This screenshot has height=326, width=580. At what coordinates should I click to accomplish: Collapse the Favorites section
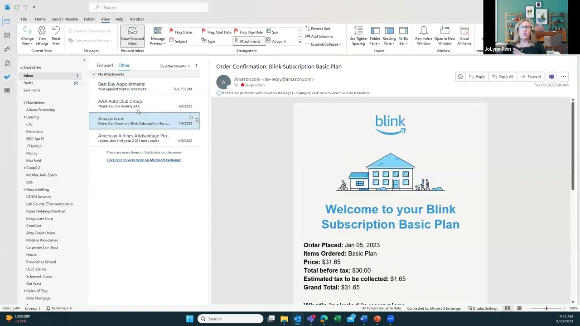(x=21, y=67)
